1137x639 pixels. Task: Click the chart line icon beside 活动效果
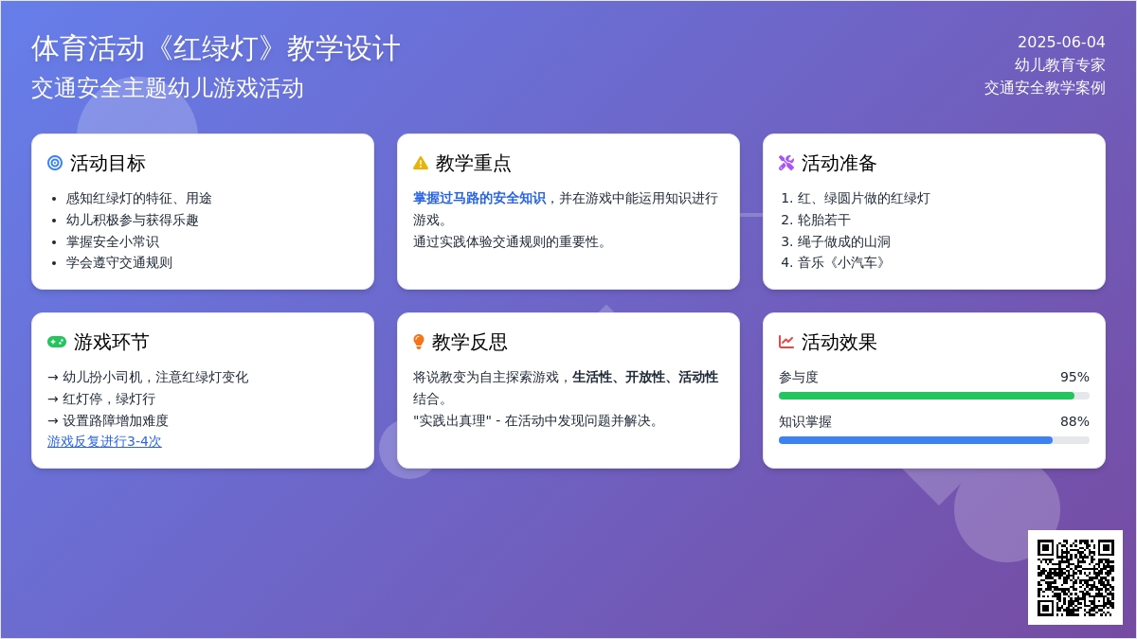point(786,342)
